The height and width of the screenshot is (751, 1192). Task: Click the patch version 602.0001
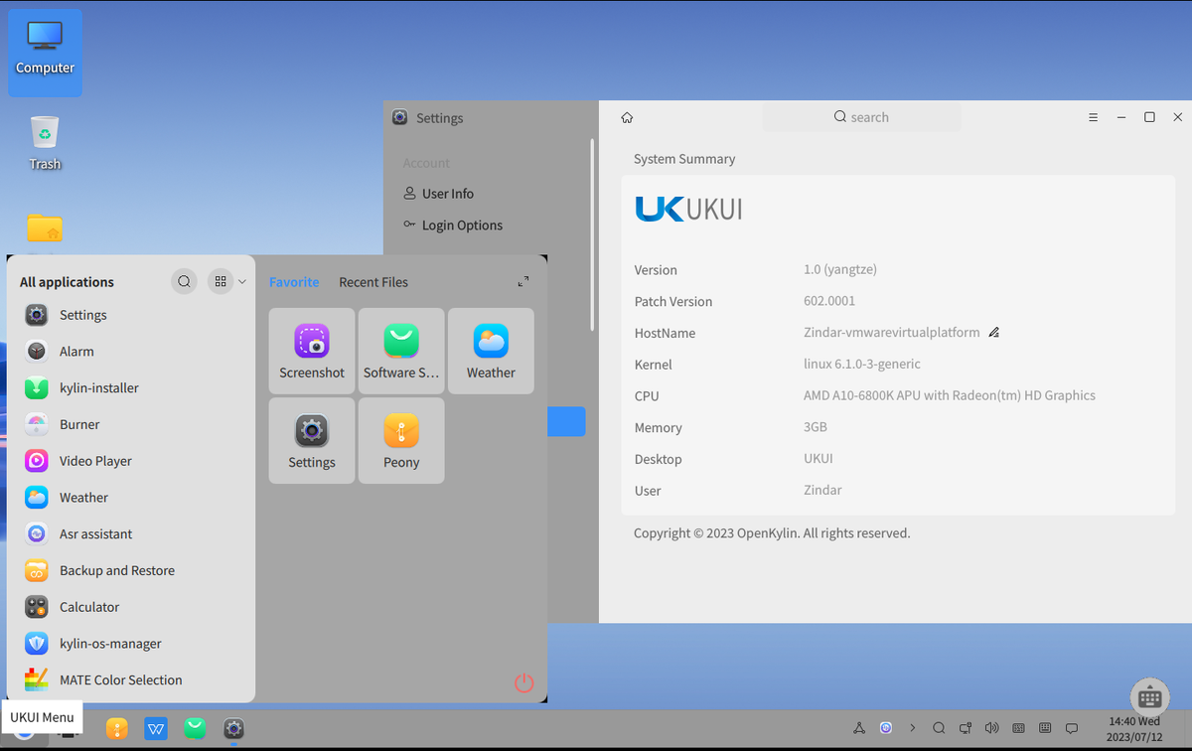829,301
